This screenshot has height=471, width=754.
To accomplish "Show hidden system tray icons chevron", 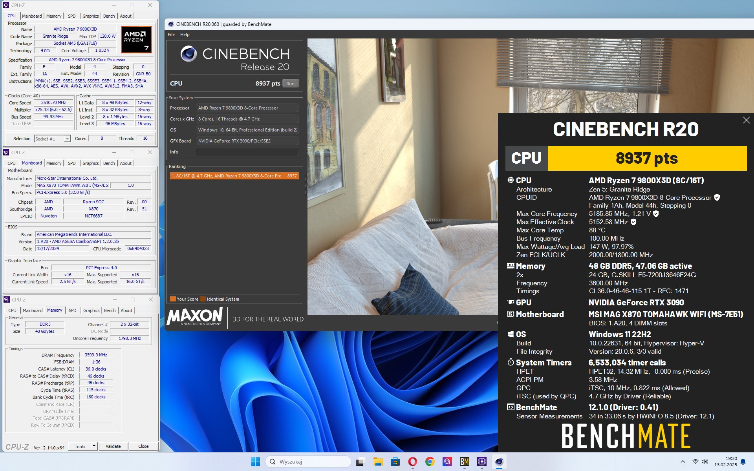I will (x=683, y=462).
